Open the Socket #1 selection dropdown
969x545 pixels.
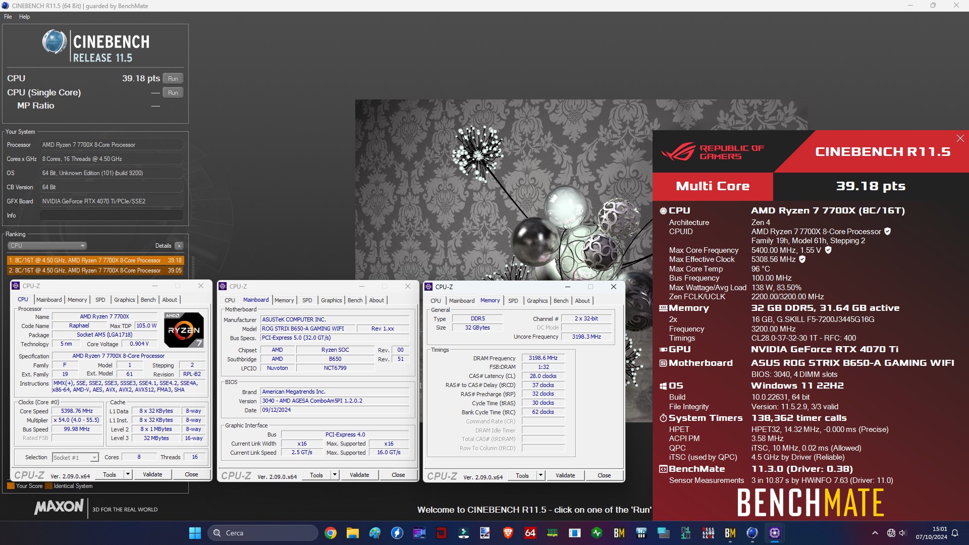click(75, 458)
